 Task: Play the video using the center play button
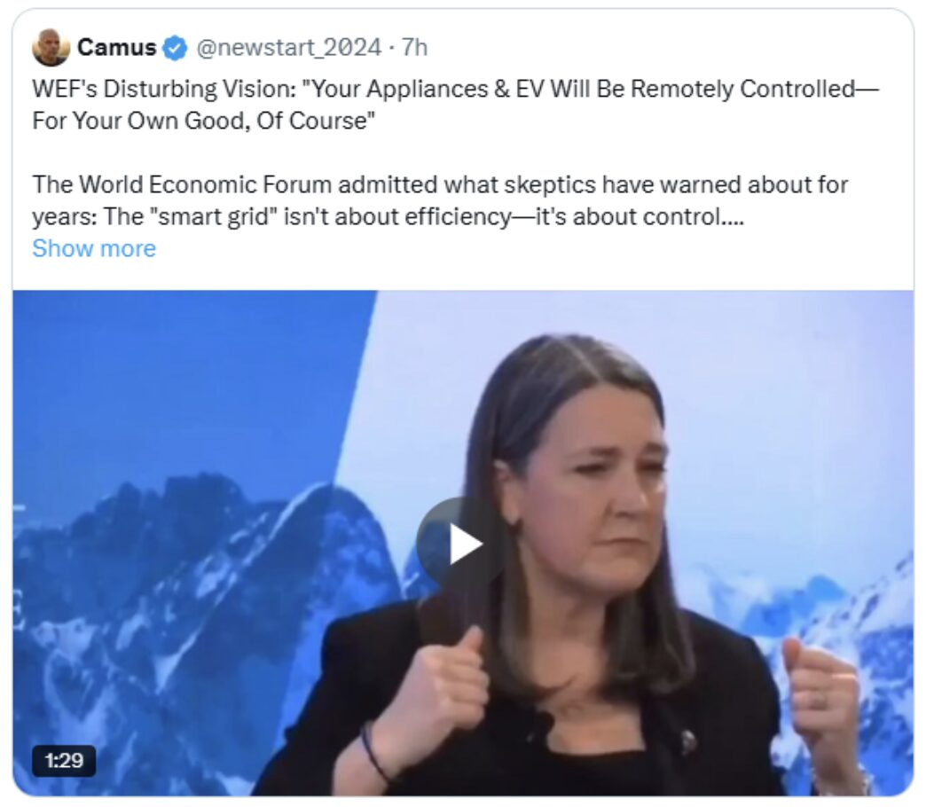click(x=463, y=544)
